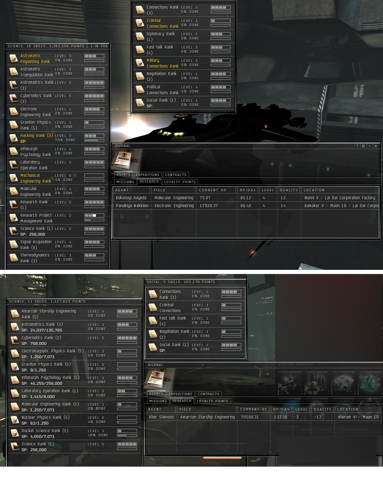The image size is (383, 477).
Task: Open Contracts tab in Journal listing Kokanogi Hayeda
Action: (176, 175)
